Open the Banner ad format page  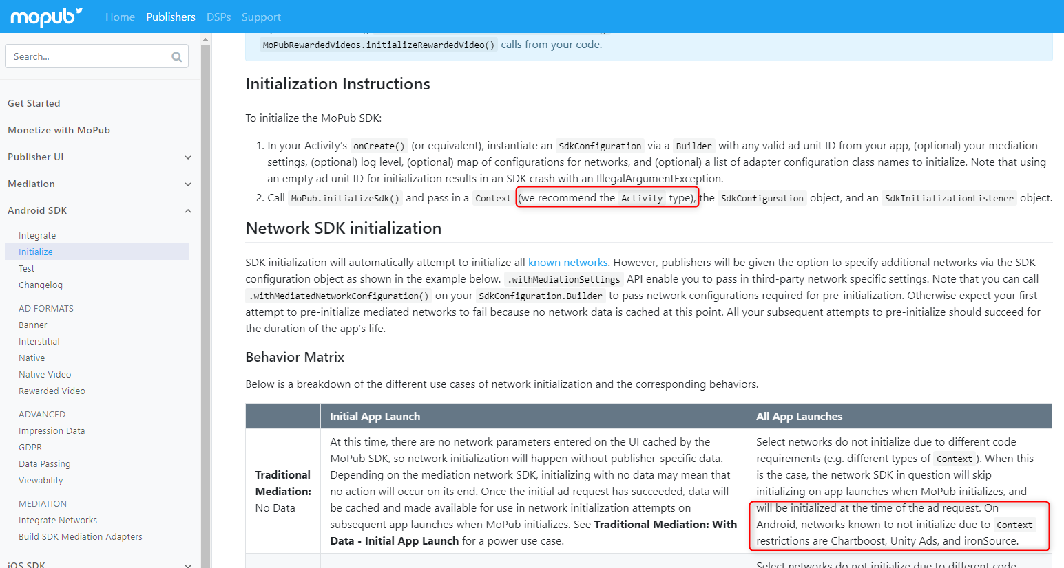click(x=33, y=325)
